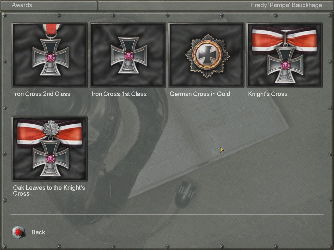Click the red round Back button icon

click(19, 232)
